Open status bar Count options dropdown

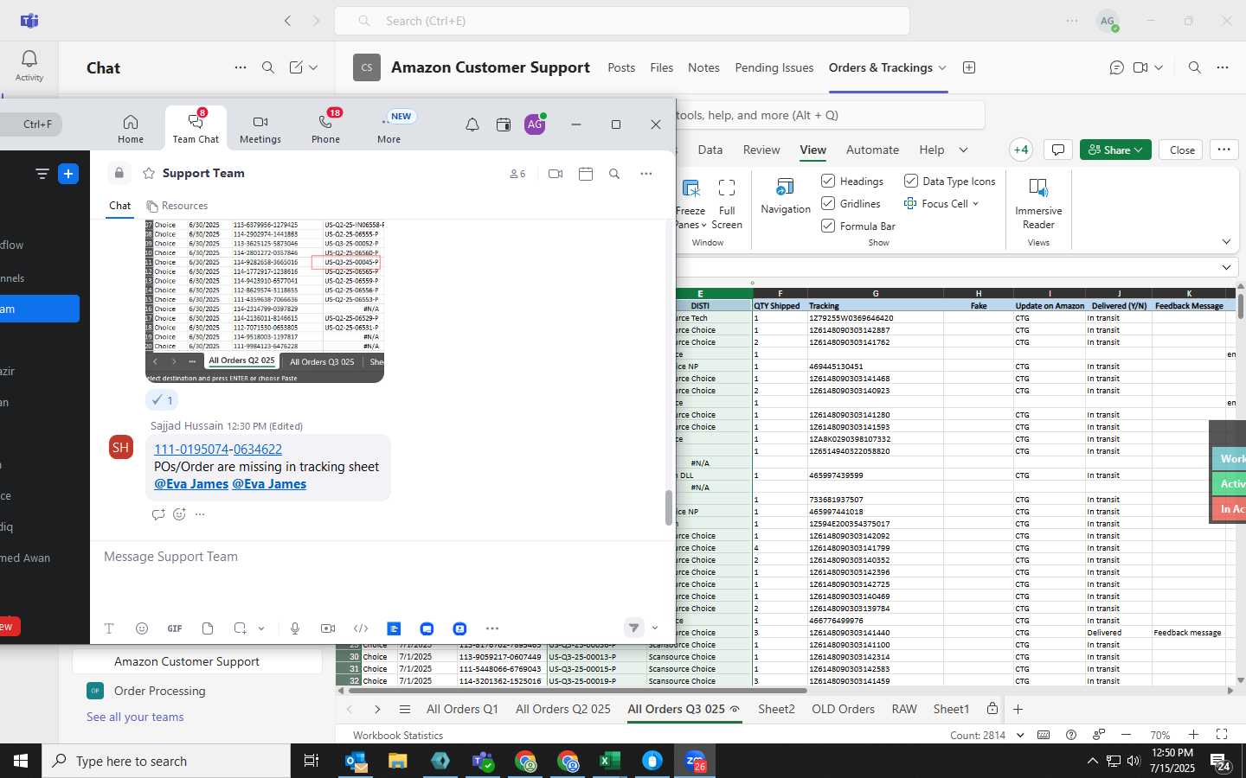pos(1020,735)
